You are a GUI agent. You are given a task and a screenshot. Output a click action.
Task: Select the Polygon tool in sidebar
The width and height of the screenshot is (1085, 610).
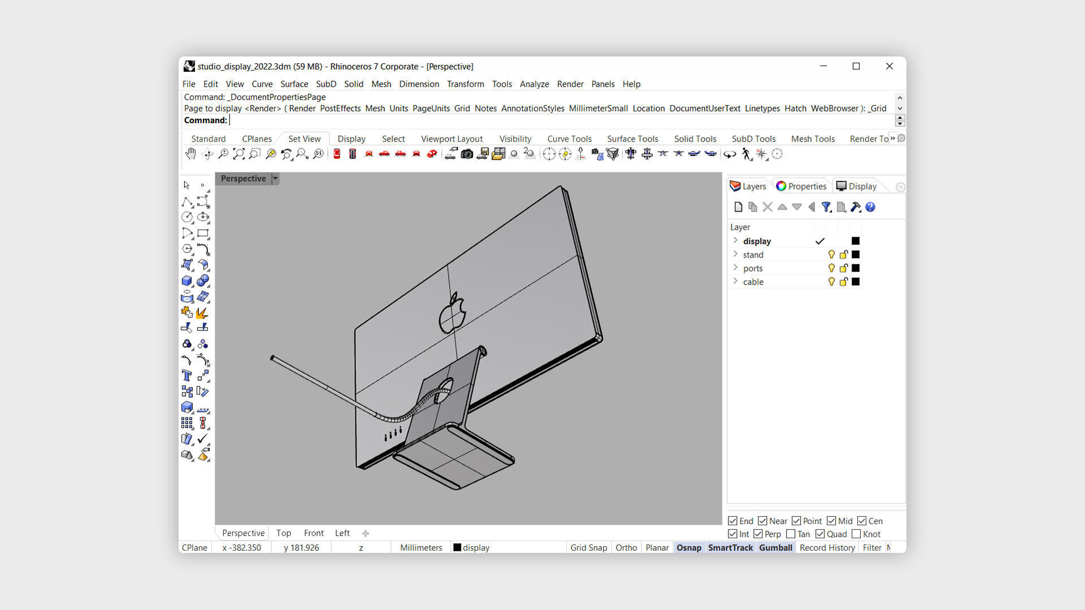(x=187, y=249)
